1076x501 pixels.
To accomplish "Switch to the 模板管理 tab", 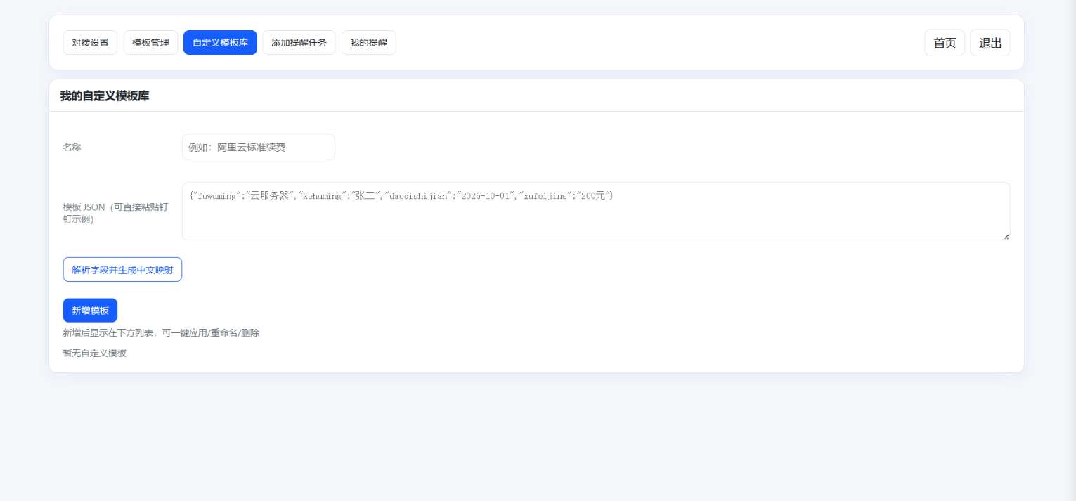I will pos(150,43).
